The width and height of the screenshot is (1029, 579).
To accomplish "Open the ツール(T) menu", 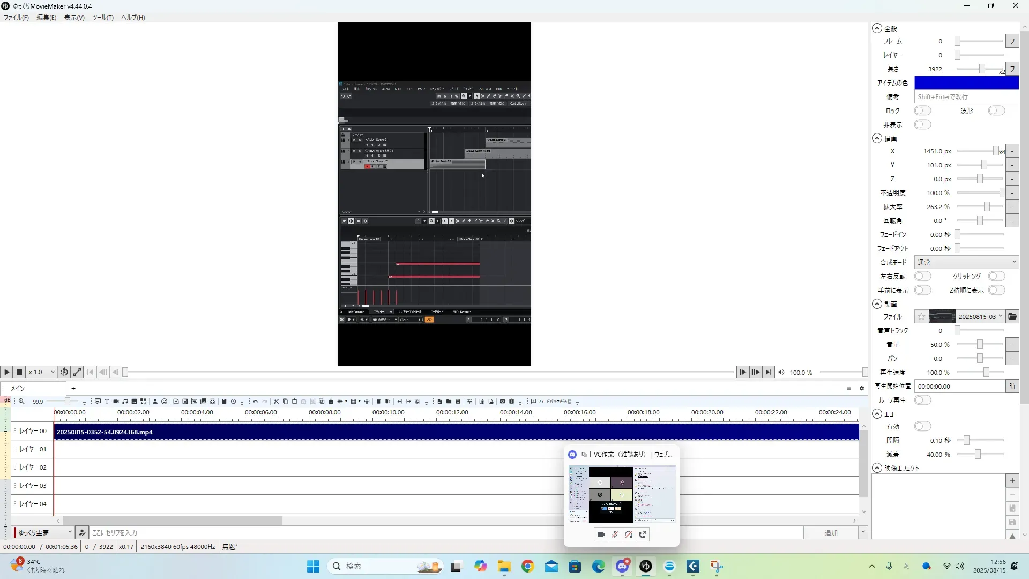I will (x=102, y=17).
